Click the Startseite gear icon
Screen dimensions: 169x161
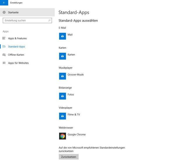click(4, 13)
